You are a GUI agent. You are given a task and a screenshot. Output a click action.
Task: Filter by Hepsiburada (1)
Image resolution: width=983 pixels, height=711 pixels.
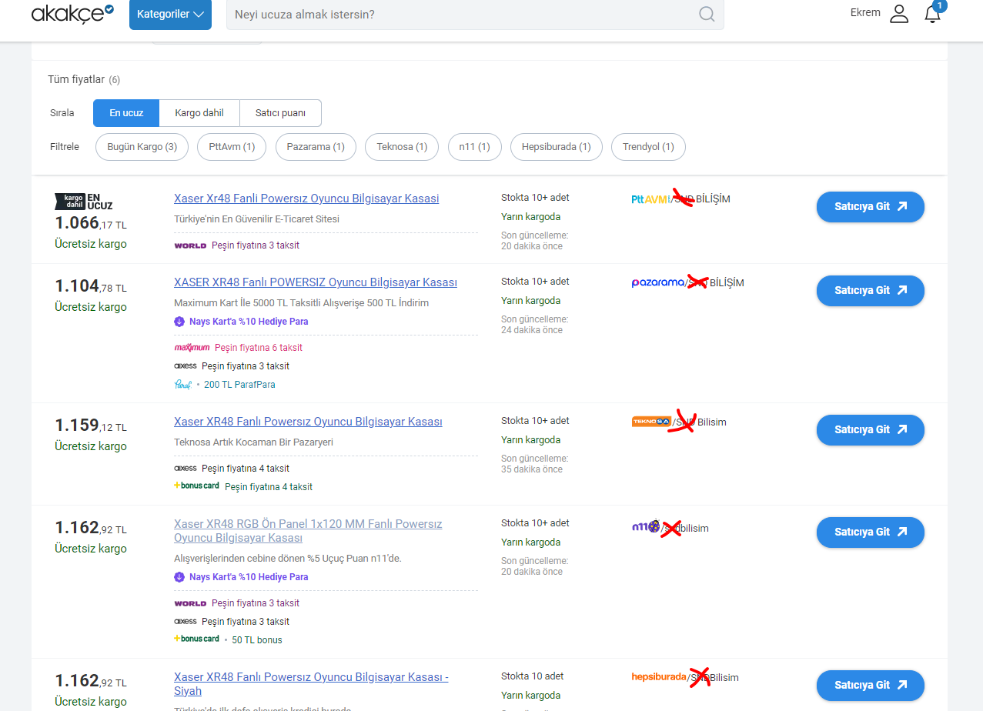(x=557, y=147)
